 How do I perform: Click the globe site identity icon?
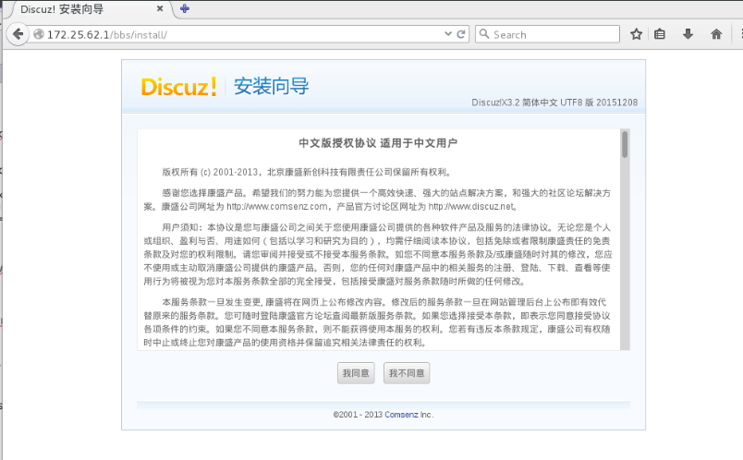click(x=39, y=34)
